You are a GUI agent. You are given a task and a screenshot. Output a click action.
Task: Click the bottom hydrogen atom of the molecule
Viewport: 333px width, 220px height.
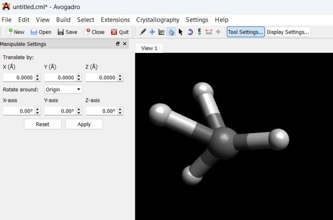[x=192, y=175]
